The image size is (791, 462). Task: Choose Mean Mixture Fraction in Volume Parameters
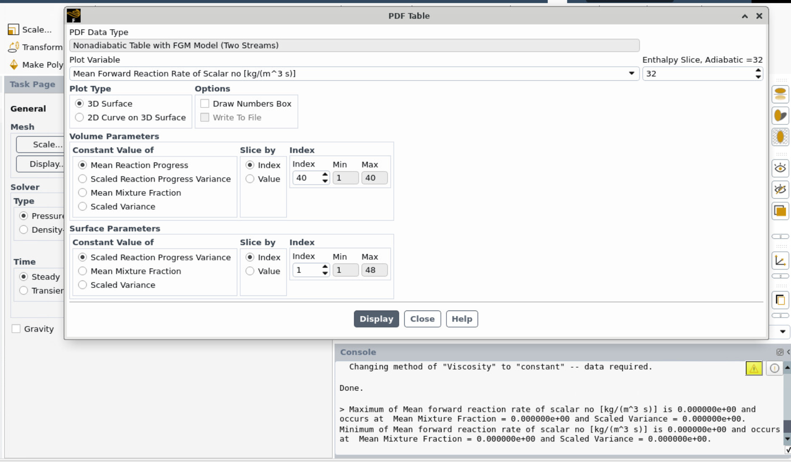click(82, 193)
